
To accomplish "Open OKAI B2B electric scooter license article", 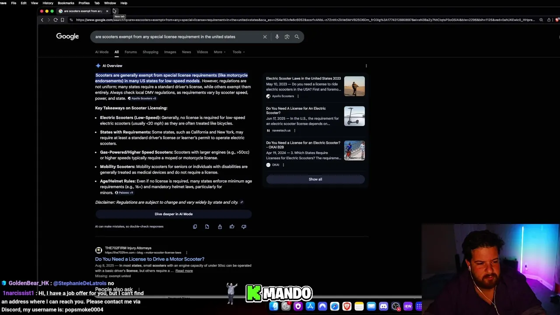I will pos(303,145).
